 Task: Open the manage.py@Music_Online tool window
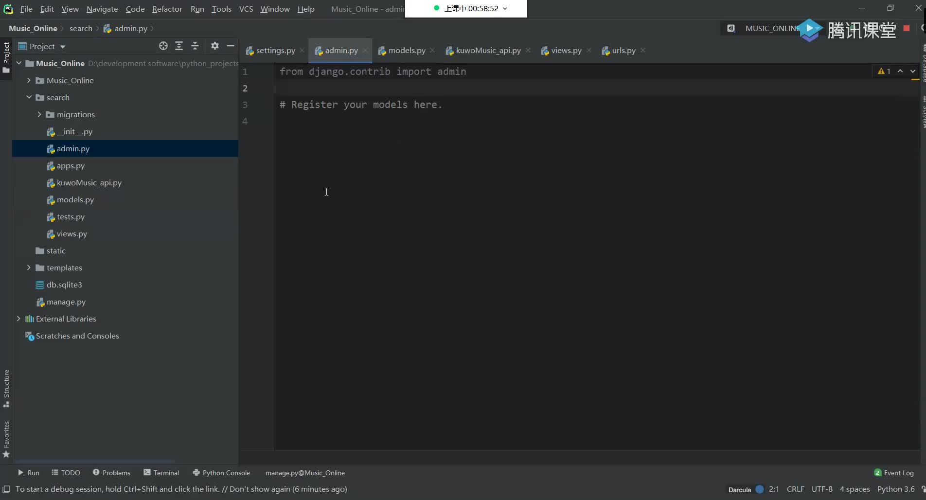click(305, 473)
